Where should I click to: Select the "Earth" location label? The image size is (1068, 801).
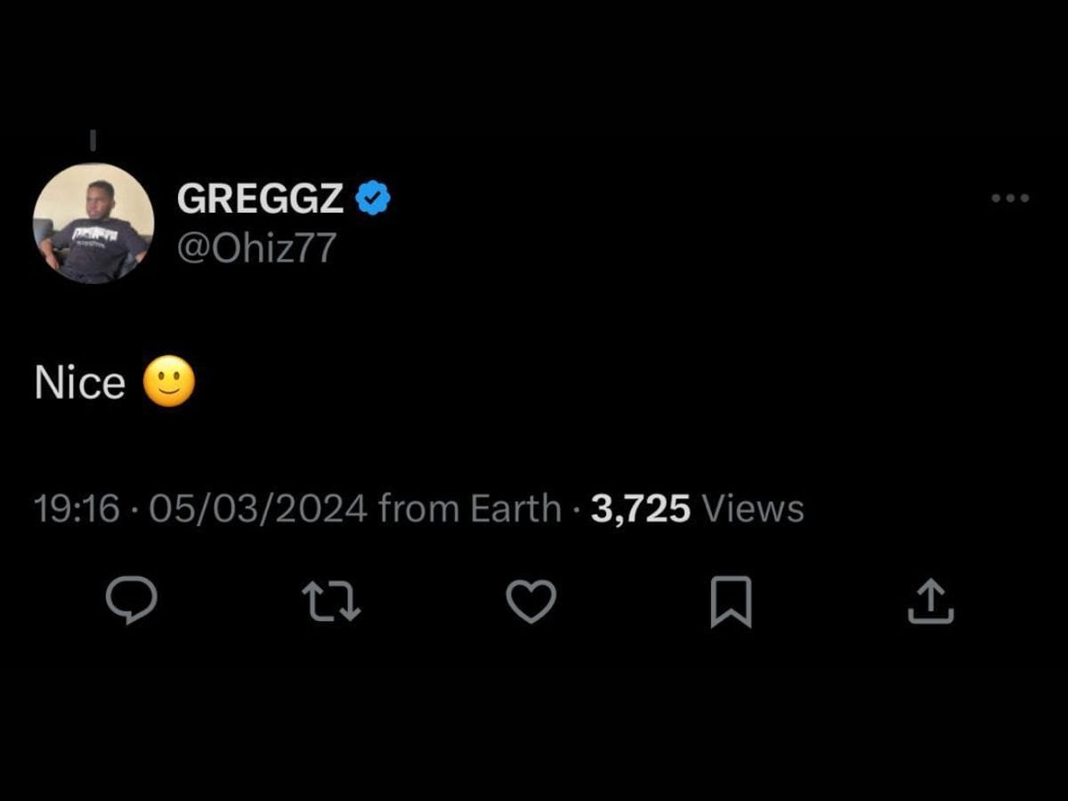coord(515,509)
